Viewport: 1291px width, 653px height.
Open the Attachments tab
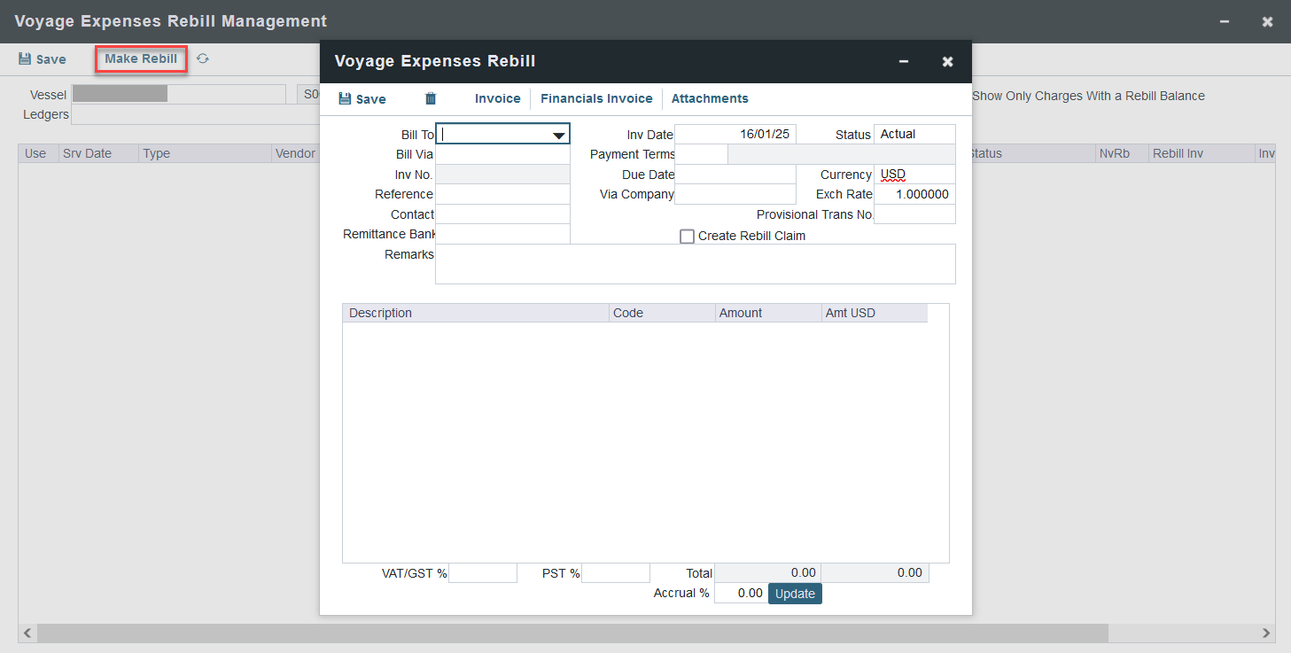(x=709, y=98)
